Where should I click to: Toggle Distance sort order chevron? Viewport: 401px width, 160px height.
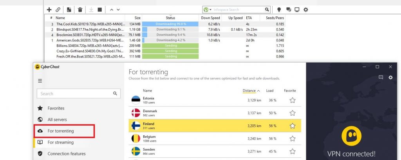[258, 91]
